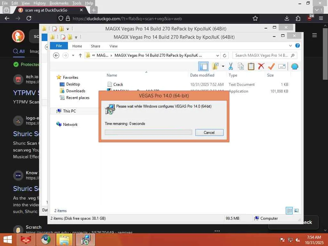Click the Email envelope toolbar icon
328x246 pixels.
(x=282, y=66)
